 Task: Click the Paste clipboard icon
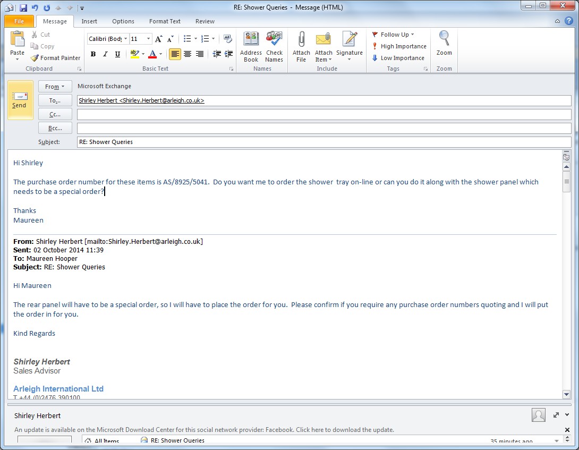[17, 39]
